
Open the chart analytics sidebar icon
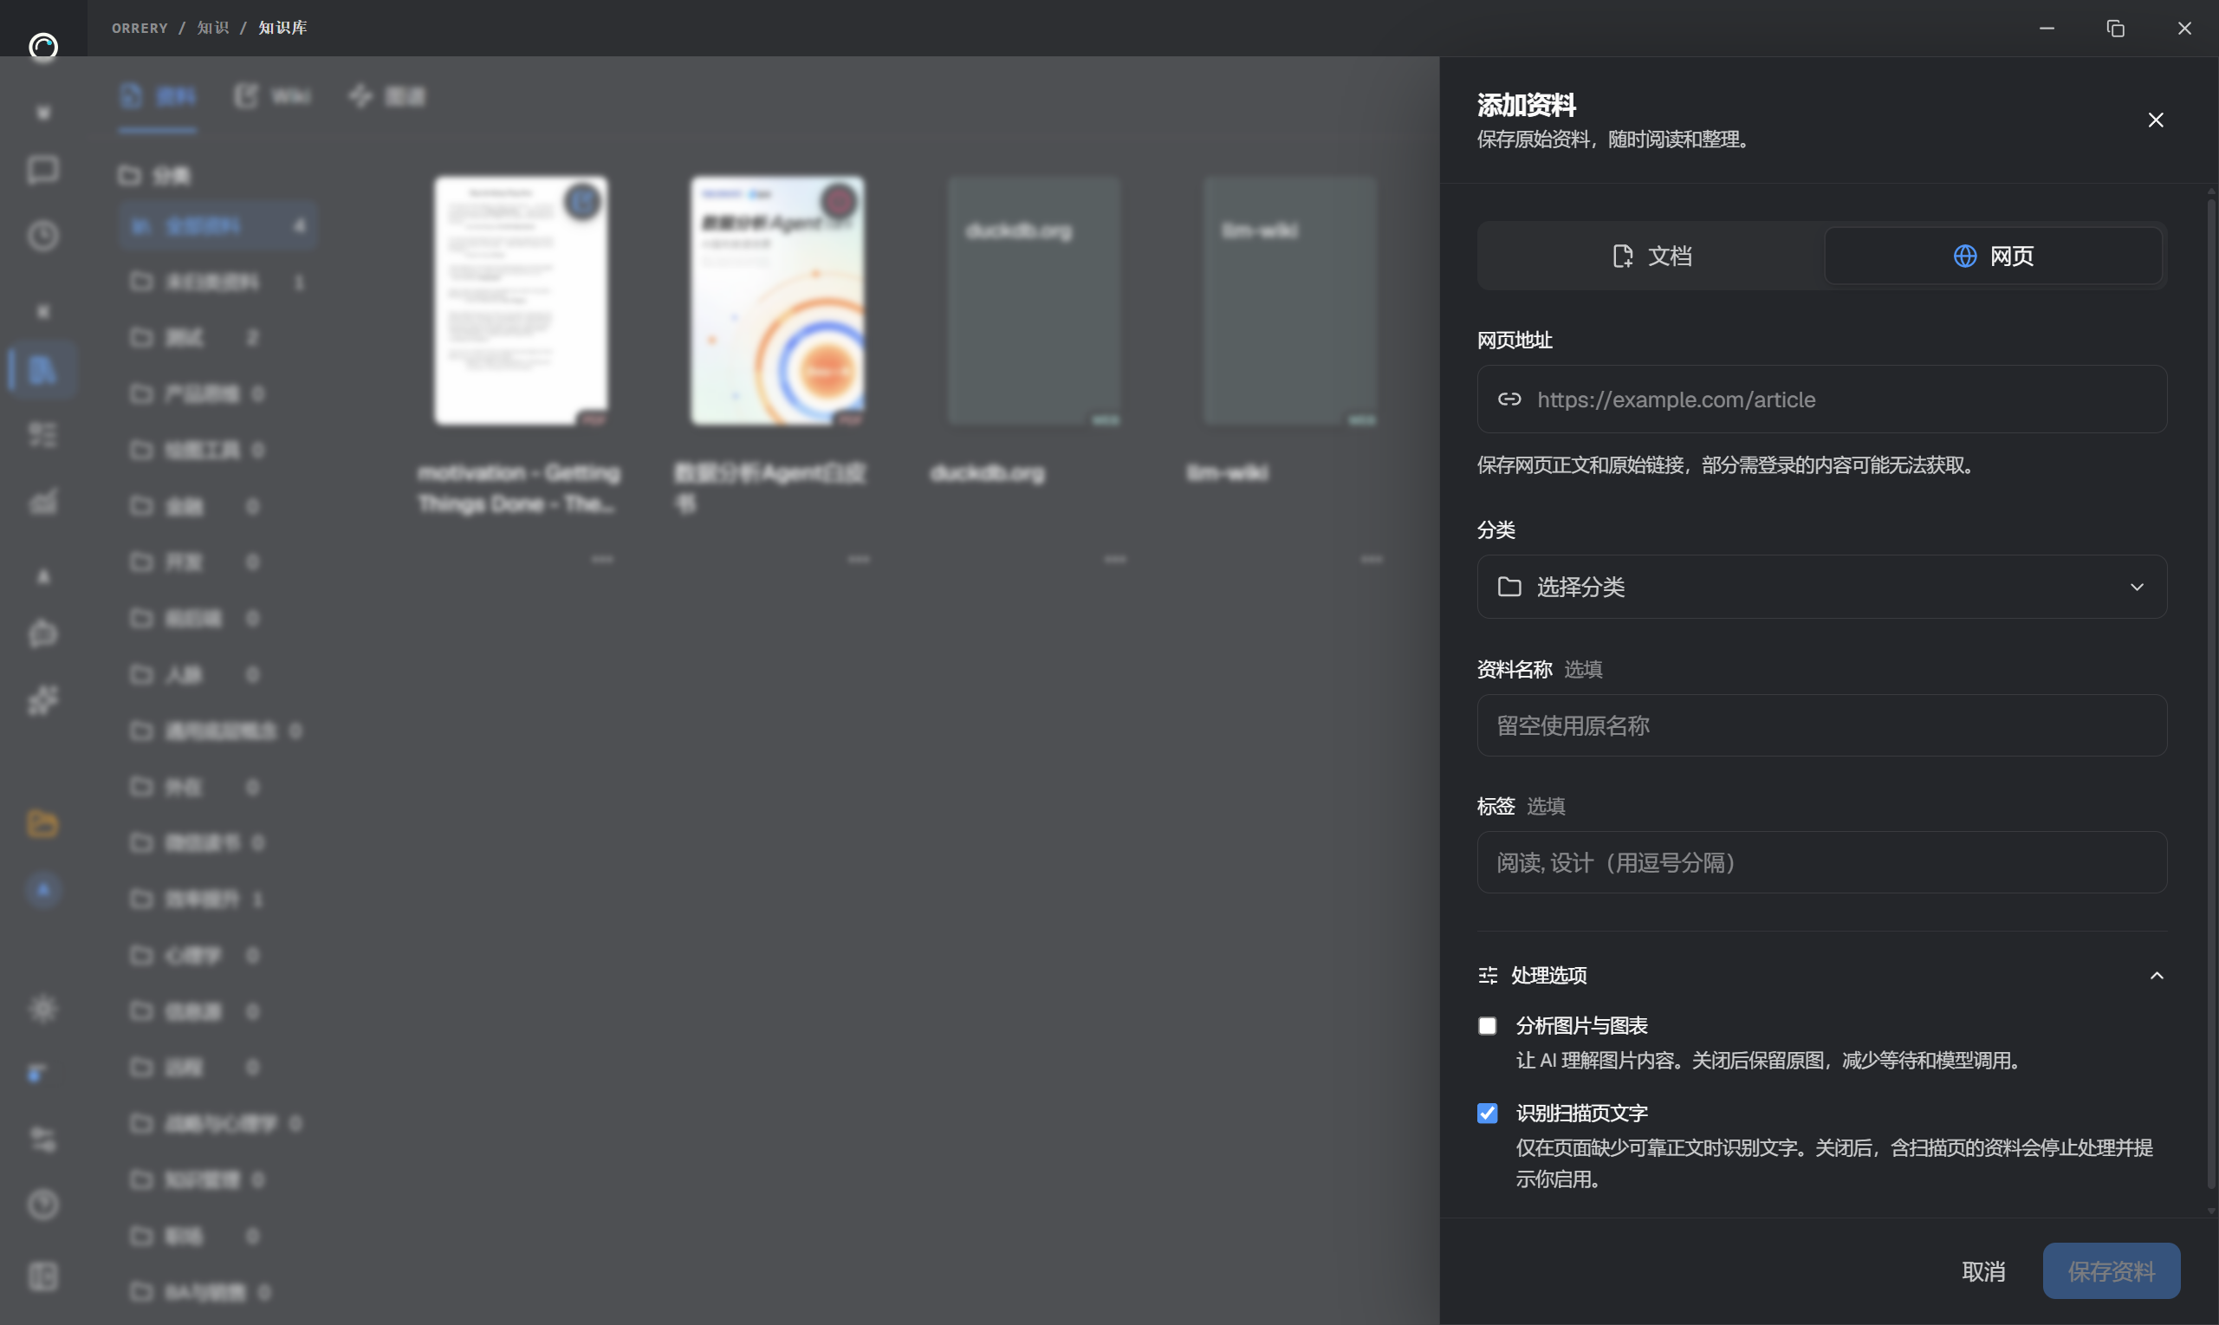tap(42, 501)
